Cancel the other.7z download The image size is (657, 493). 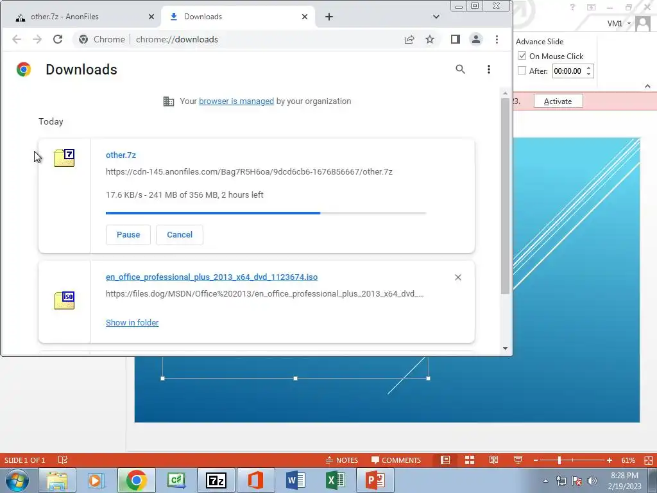pyautogui.click(x=180, y=235)
